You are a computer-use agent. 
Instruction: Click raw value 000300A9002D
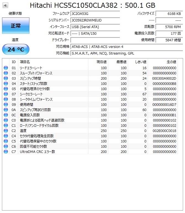pos(164,78)
